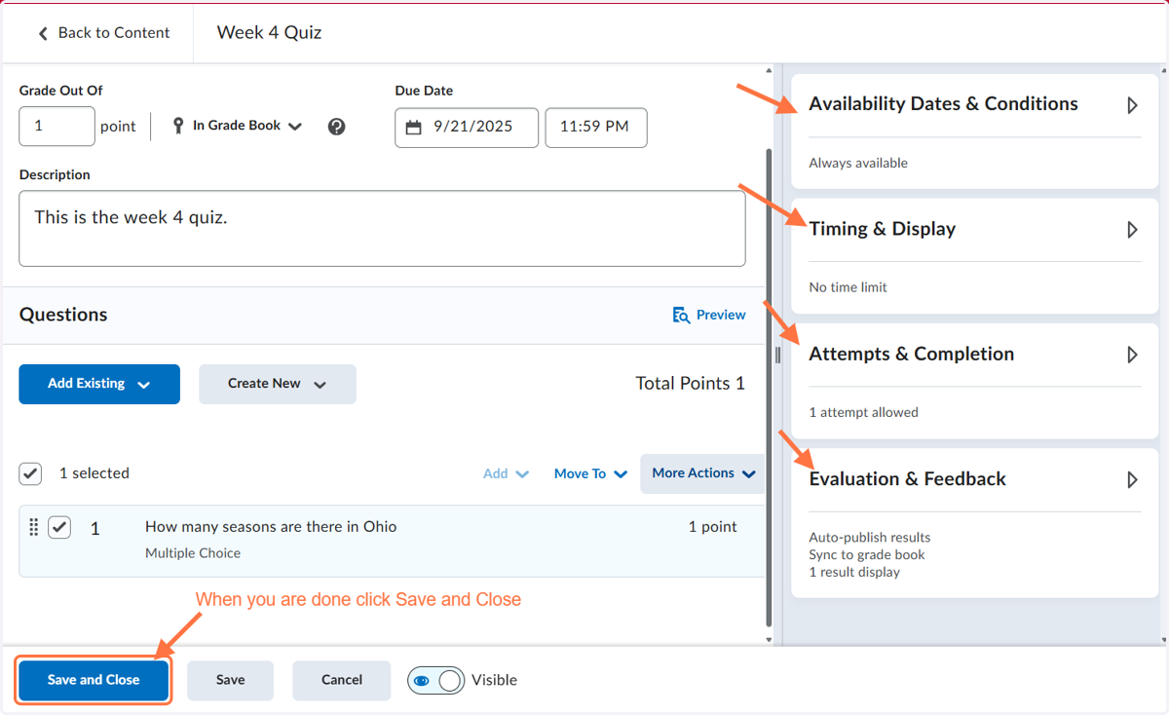Click the 'Always available' status text

coord(858,164)
